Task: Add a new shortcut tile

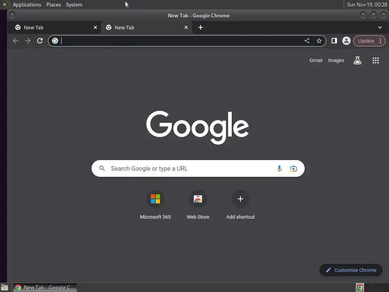Action: point(240,205)
